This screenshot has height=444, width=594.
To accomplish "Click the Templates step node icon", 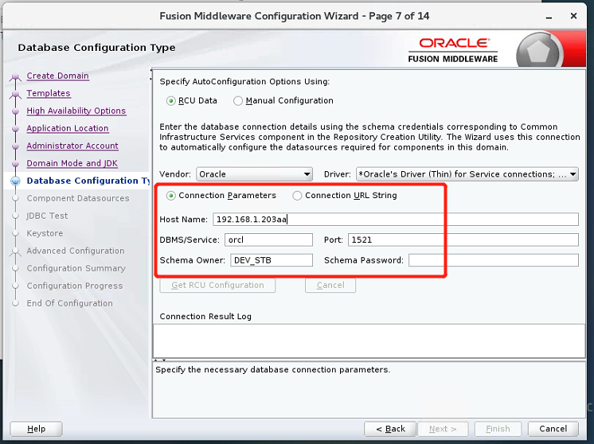I will [x=16, y=94].
